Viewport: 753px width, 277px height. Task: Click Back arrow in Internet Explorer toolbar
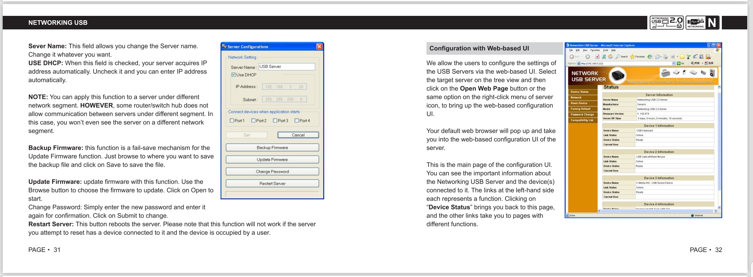(x=572, y=57)
